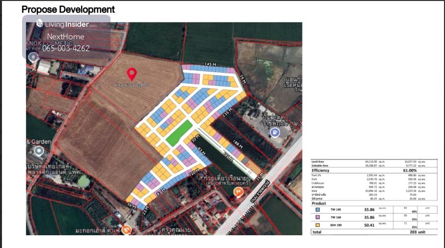Select the Product section header in the table
Image resolution: width=445 pixels, height=248 pixels.
(x=319, y=203)
